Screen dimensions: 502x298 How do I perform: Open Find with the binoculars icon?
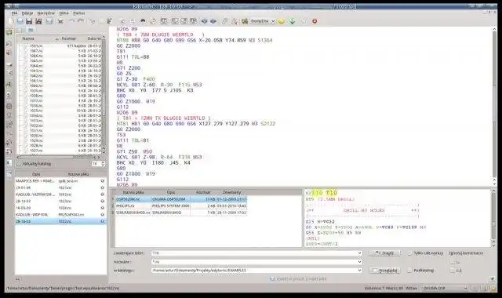pos(143,21)
